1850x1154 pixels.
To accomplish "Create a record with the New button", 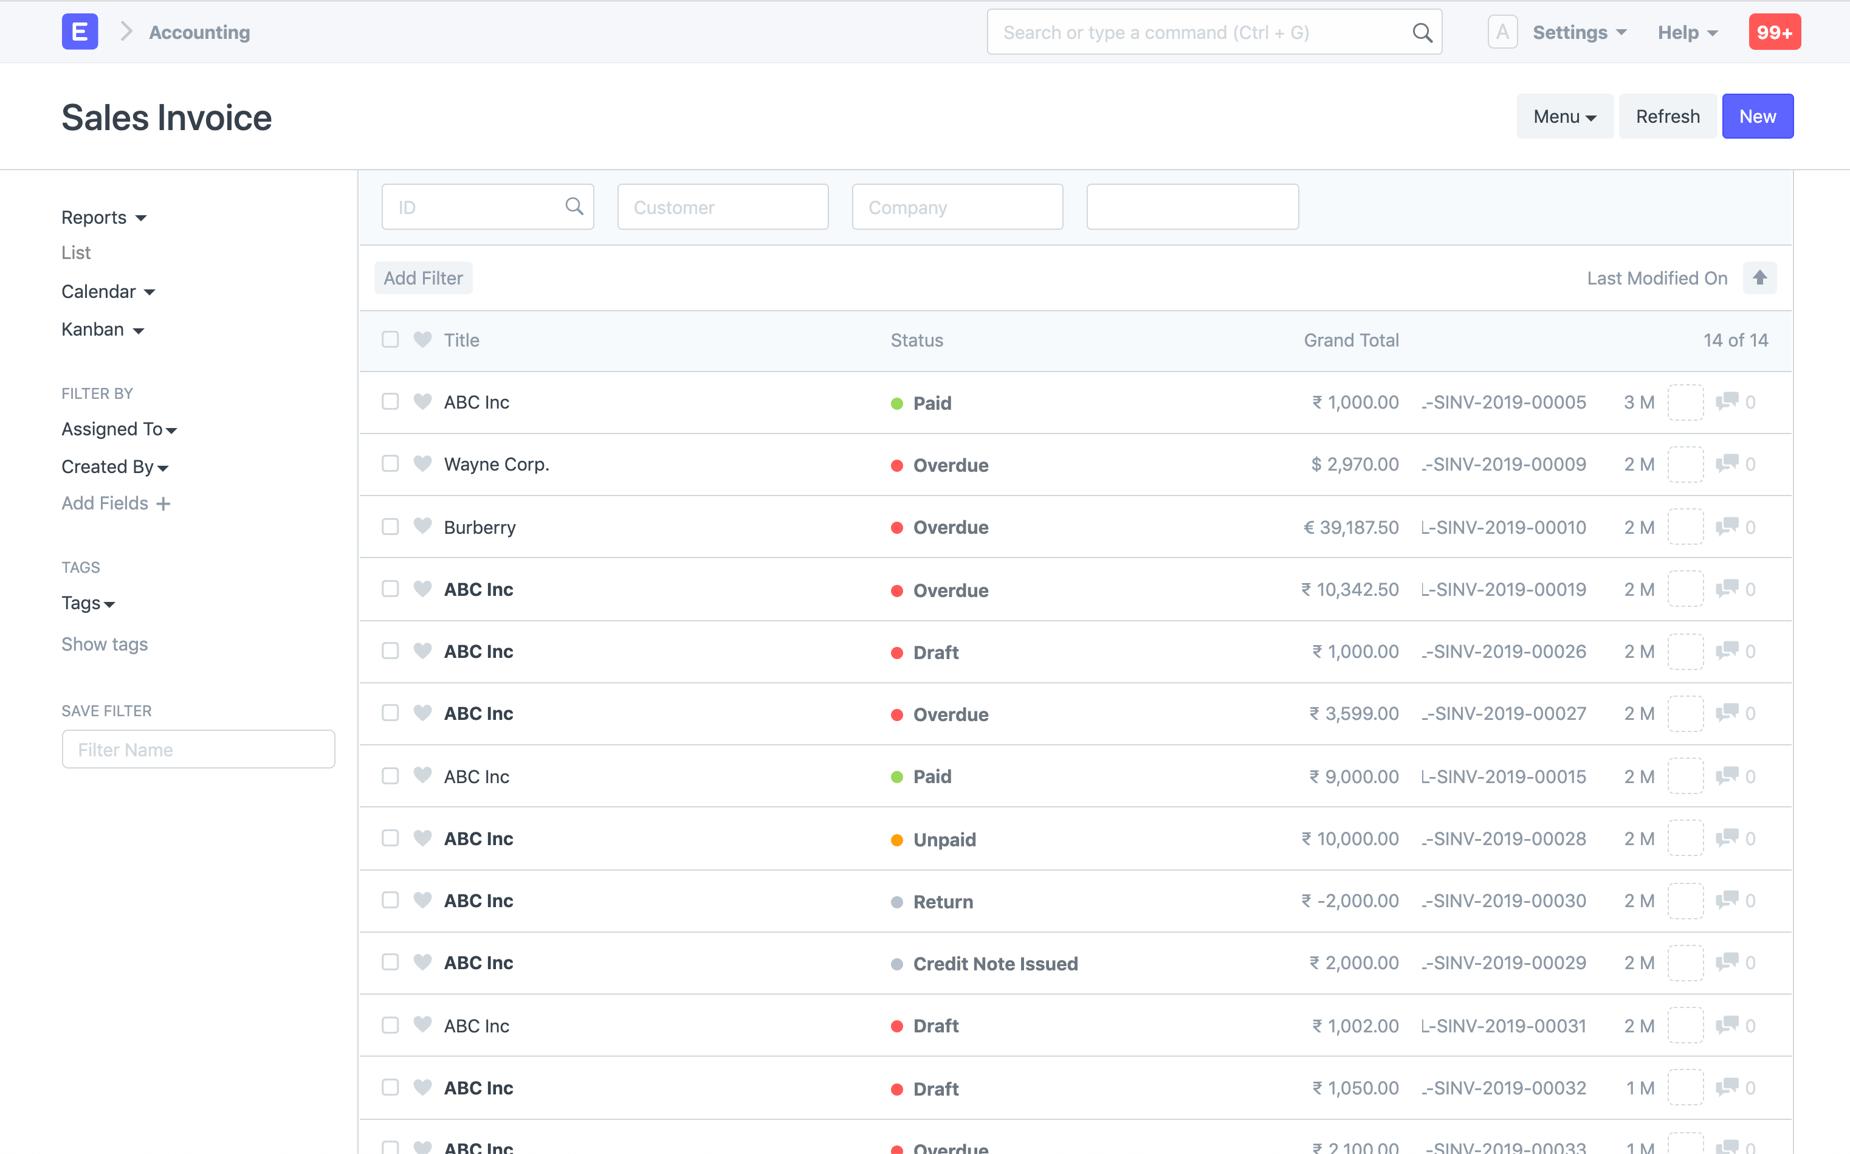I will pyautogui.click(x=1757, y=116).
